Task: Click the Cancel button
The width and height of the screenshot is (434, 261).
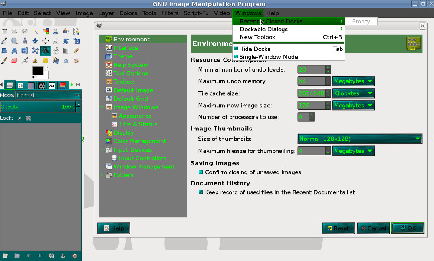Action: [x=373, y=228]
